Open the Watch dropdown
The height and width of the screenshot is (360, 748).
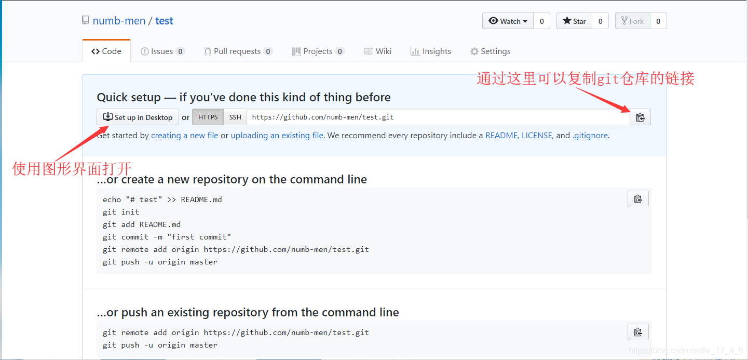pyautogui.click(x=508, y=21)
